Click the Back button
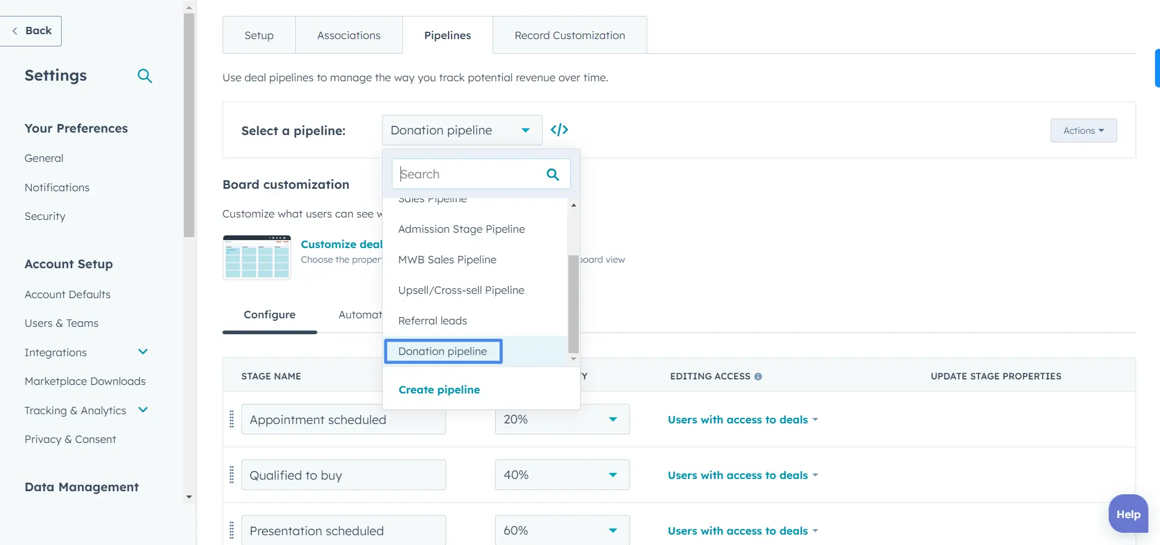This screenshot has width=1160, height=545. pyautogui.click(x=32, y=31)
